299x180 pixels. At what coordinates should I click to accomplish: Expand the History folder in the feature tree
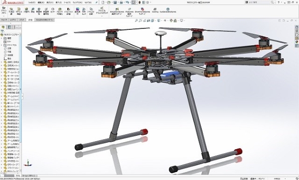tap(1, 38)
